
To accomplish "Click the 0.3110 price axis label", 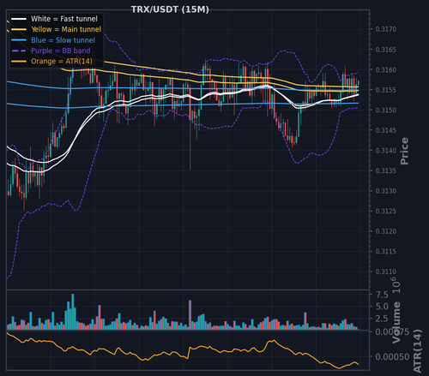I will tap(386, 272).
